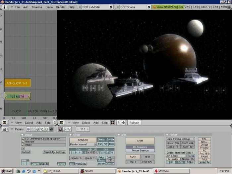Collapse the Anim panel triangle
The height and width of the screenshot is (174, 232).
[119, 135]
